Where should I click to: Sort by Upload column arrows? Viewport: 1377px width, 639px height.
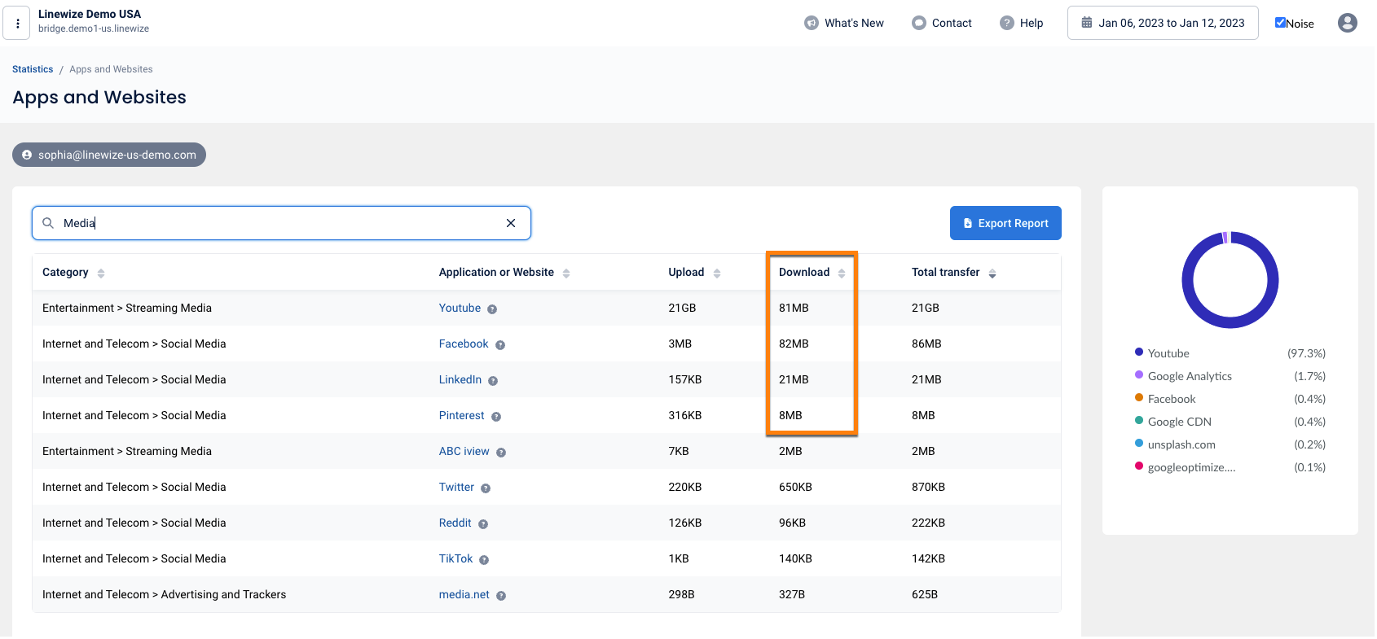point(717,274)
